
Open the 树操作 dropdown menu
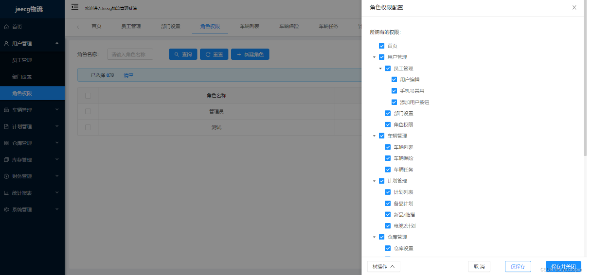point(383,266)
